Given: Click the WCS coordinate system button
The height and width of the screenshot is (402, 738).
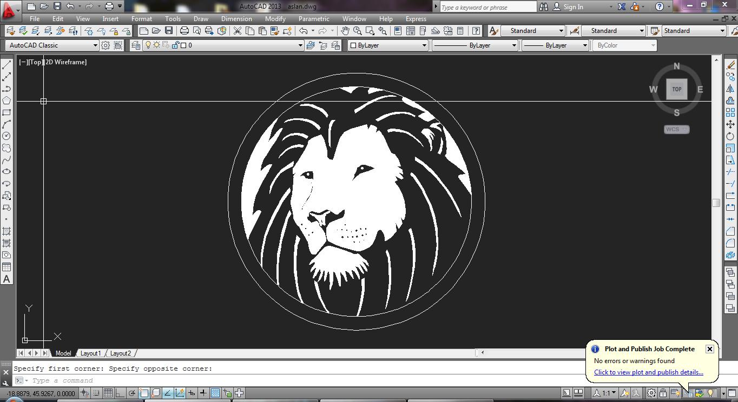Looking at the screenshot, I should [x=677, y=129].
